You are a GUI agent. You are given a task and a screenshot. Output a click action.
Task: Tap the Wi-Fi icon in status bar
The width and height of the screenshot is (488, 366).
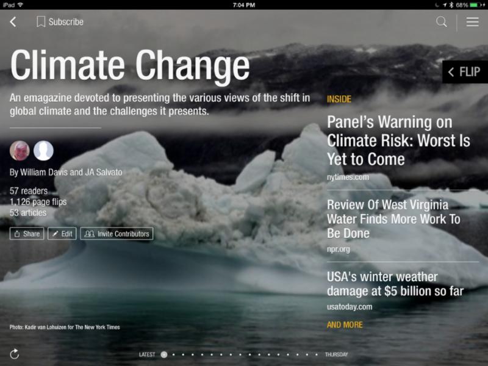pyautogui.click(x=20, y=5)
